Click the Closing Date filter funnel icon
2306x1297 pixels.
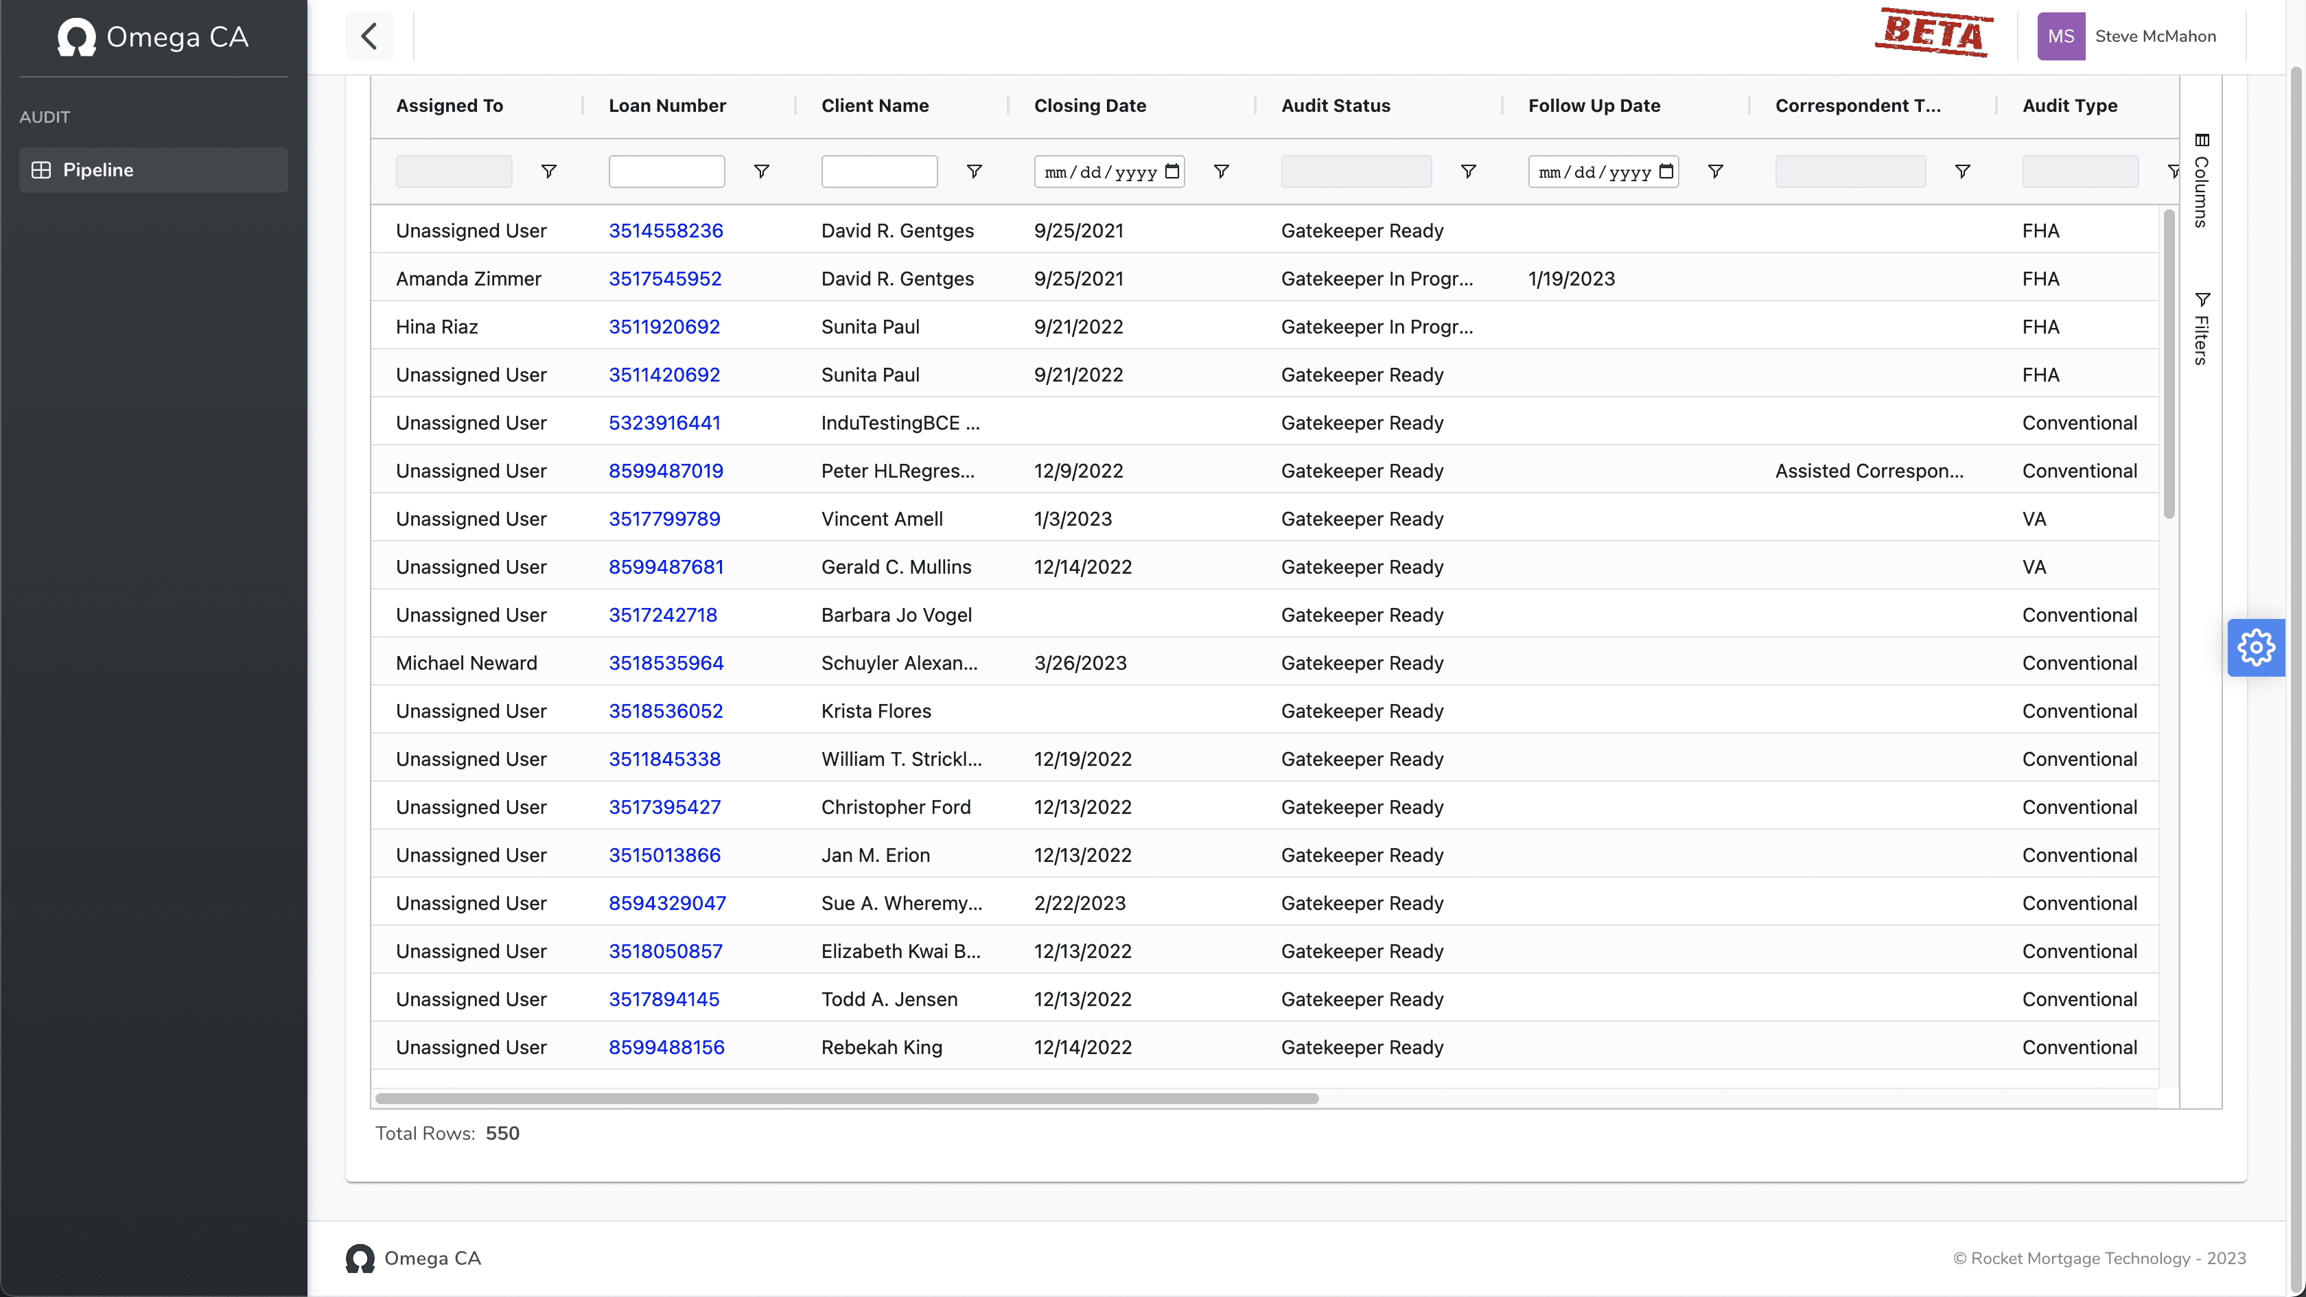[1221, 171]
